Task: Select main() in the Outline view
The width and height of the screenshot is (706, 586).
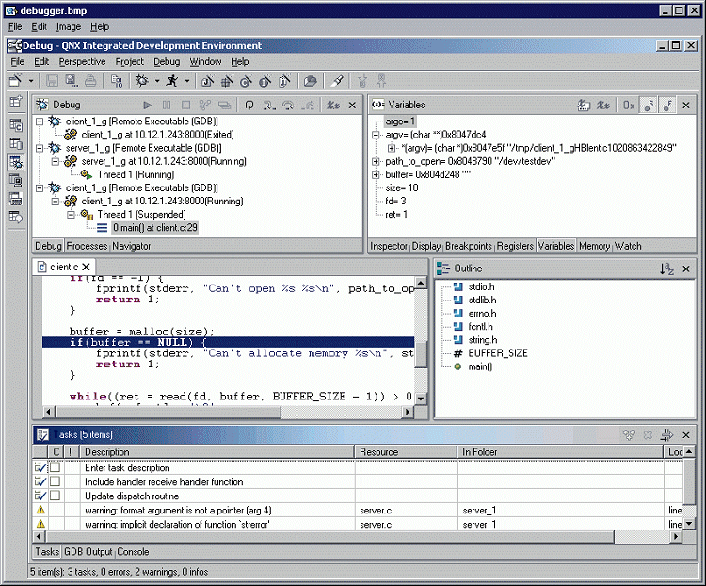Action: 480,366
